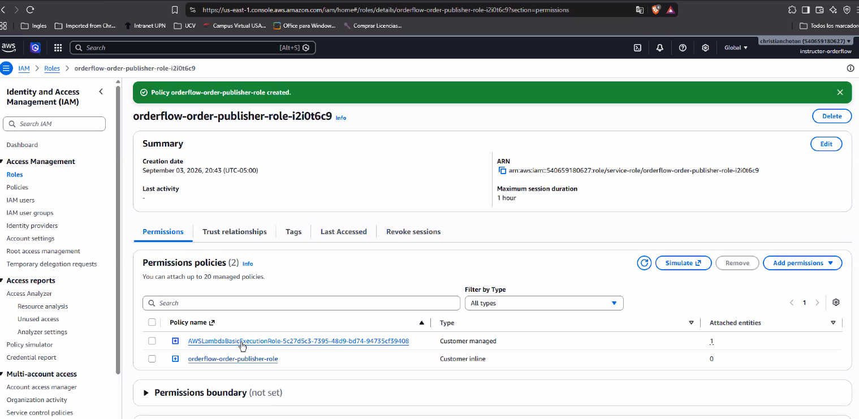Open the Brave Shields lion icon

[655, 10]
